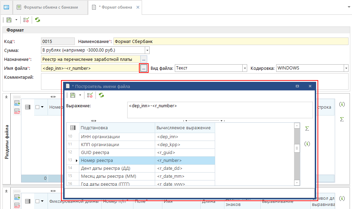Screen dimensions: 352x209
Task: Click the substitution table vertical scrollbar thumb
Action: pos(296,148)
